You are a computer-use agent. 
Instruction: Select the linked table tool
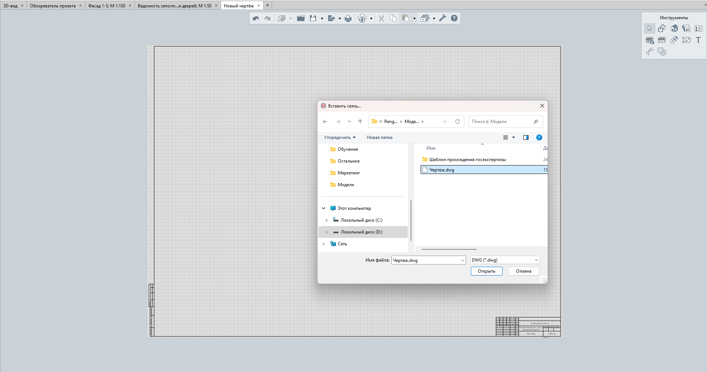tap(650, 40)
